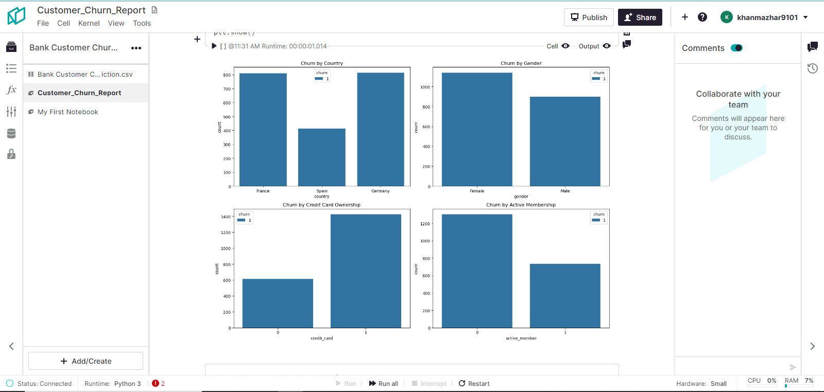Image resolution: width=824 pixels, height=392 pixels.
Task: Click the connection status circle icon
Action: coord(10,383)
